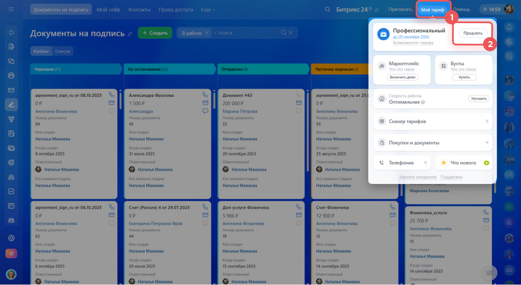The height and width of the screenshot is (285, 521).
Task: Open settings gear in left sidebar
Action: tap(11, 238)
